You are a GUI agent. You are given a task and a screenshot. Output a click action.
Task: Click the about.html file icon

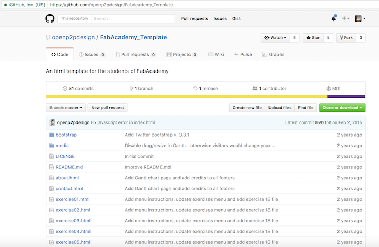click(52, 178)
